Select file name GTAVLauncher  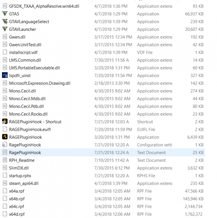pyautogui.click(x=22, y=29)
